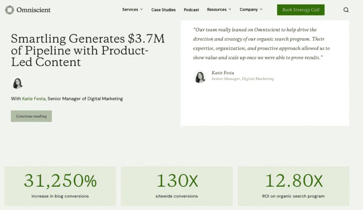Open the Services nav item

click(130, 9)
